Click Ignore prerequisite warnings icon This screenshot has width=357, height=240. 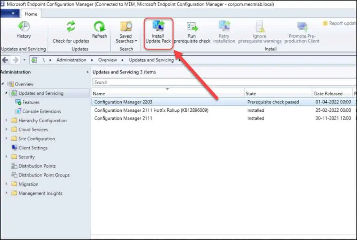click(x=260, y=26)
